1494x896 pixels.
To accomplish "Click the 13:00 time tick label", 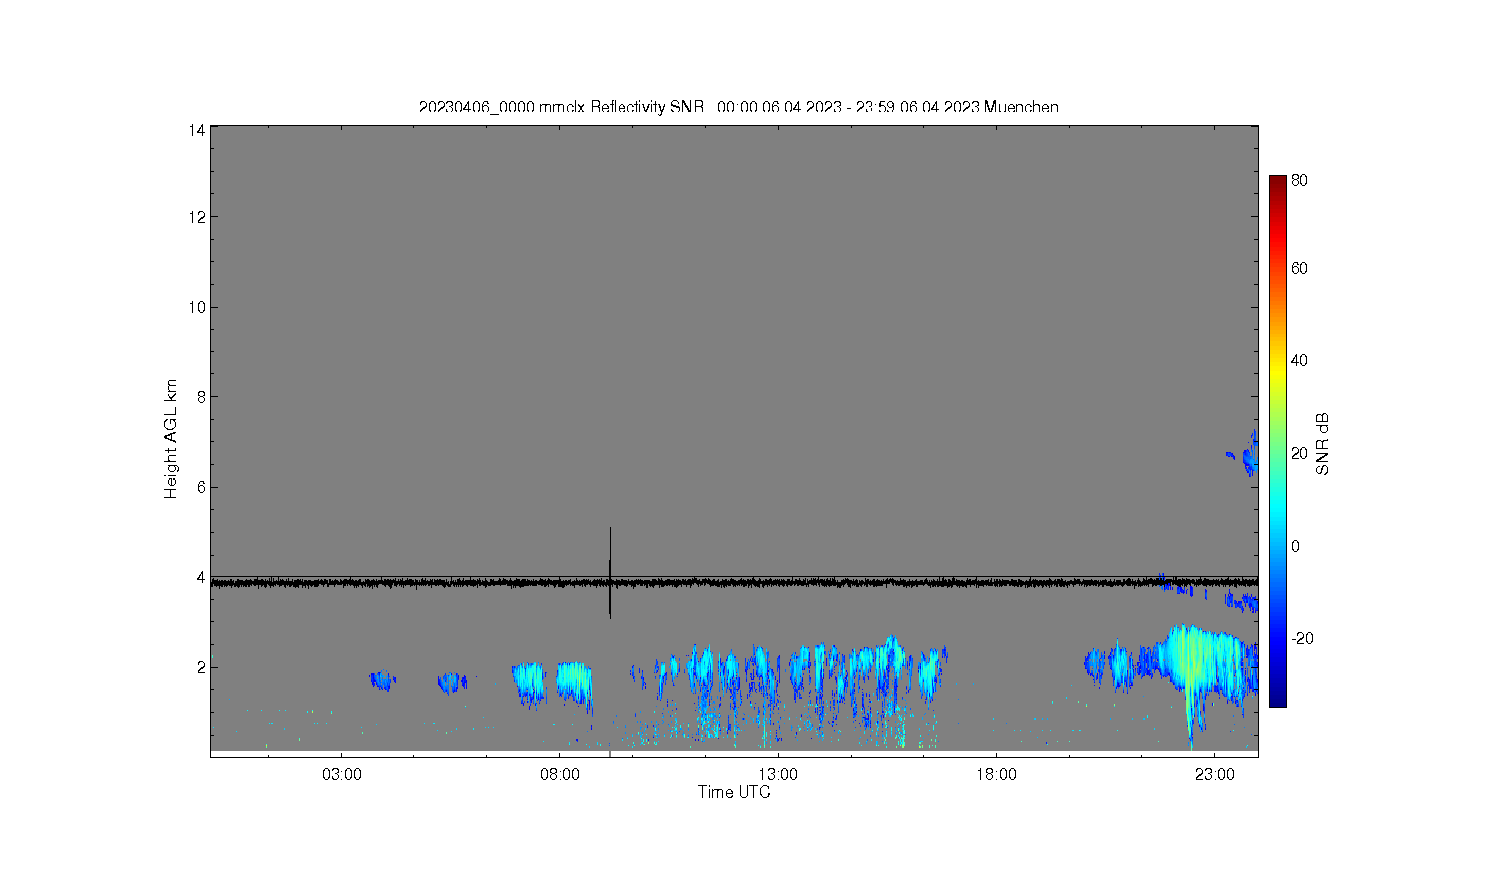I will tap(778, 775).
